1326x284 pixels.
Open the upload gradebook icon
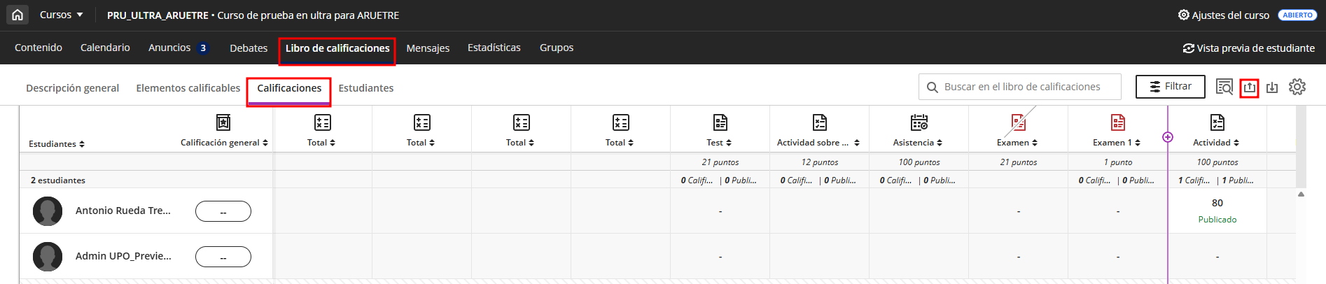(1249, 87)
